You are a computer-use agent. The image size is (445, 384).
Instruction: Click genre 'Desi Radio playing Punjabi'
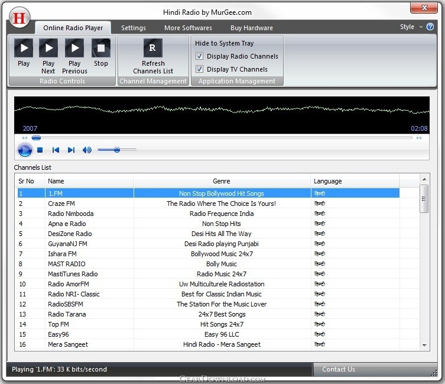click(x=222, y=244)
